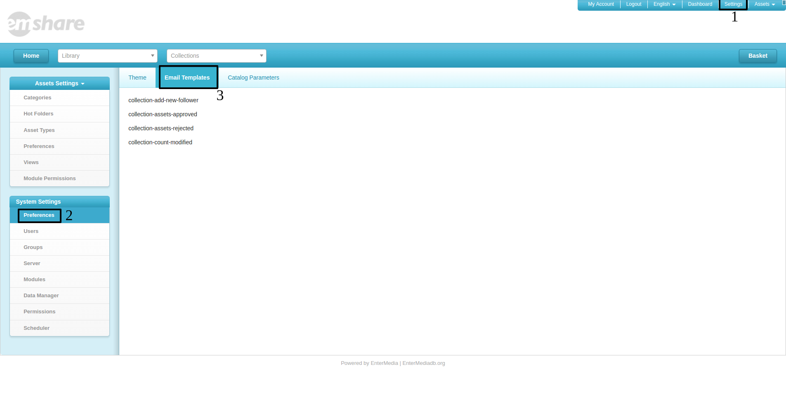The height and width of the screenshot is (402, 786).
Task: Open Modules settings
Action: 60,280
